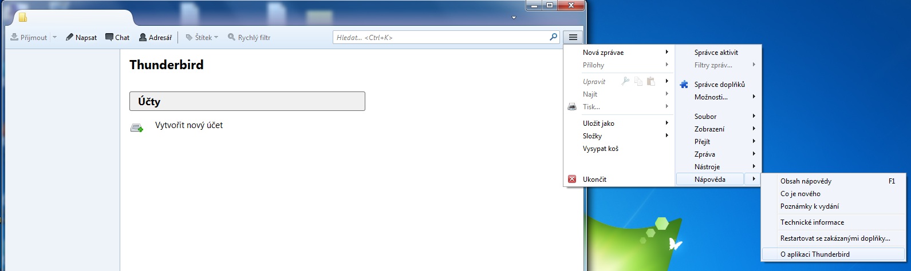Open the Složky submenu
This screenshot has height=271, width=911.
pyautogui.click(x=618, y=135)
